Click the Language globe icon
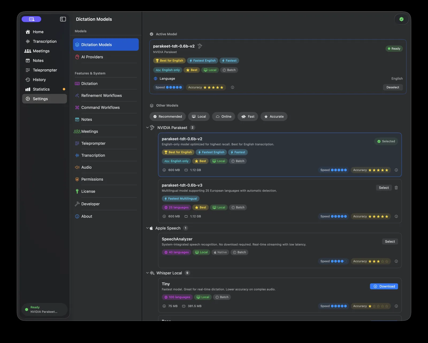Screen dimensions: 428x343 tap(155, 79)
